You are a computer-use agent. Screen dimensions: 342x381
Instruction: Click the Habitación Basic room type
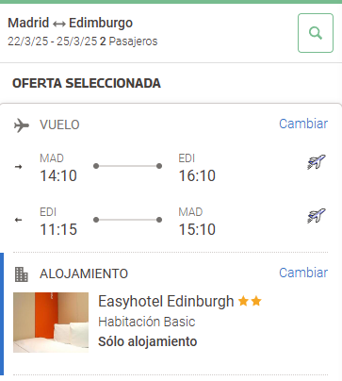tap(147, 322)
